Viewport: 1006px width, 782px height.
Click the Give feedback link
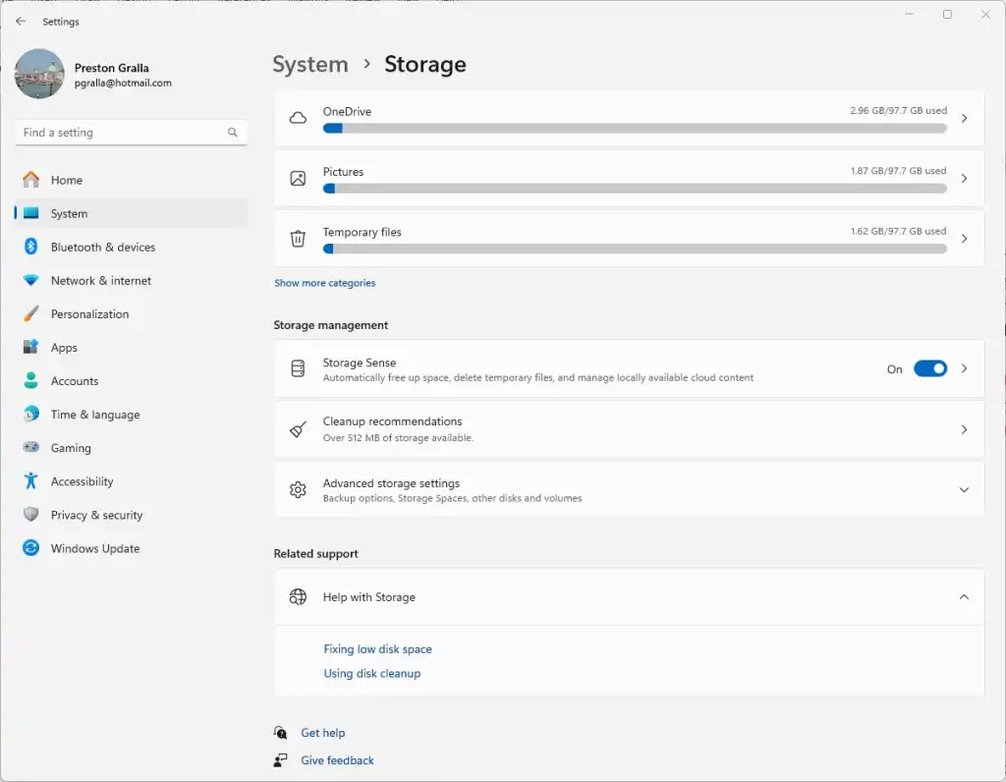pos(337,760)
